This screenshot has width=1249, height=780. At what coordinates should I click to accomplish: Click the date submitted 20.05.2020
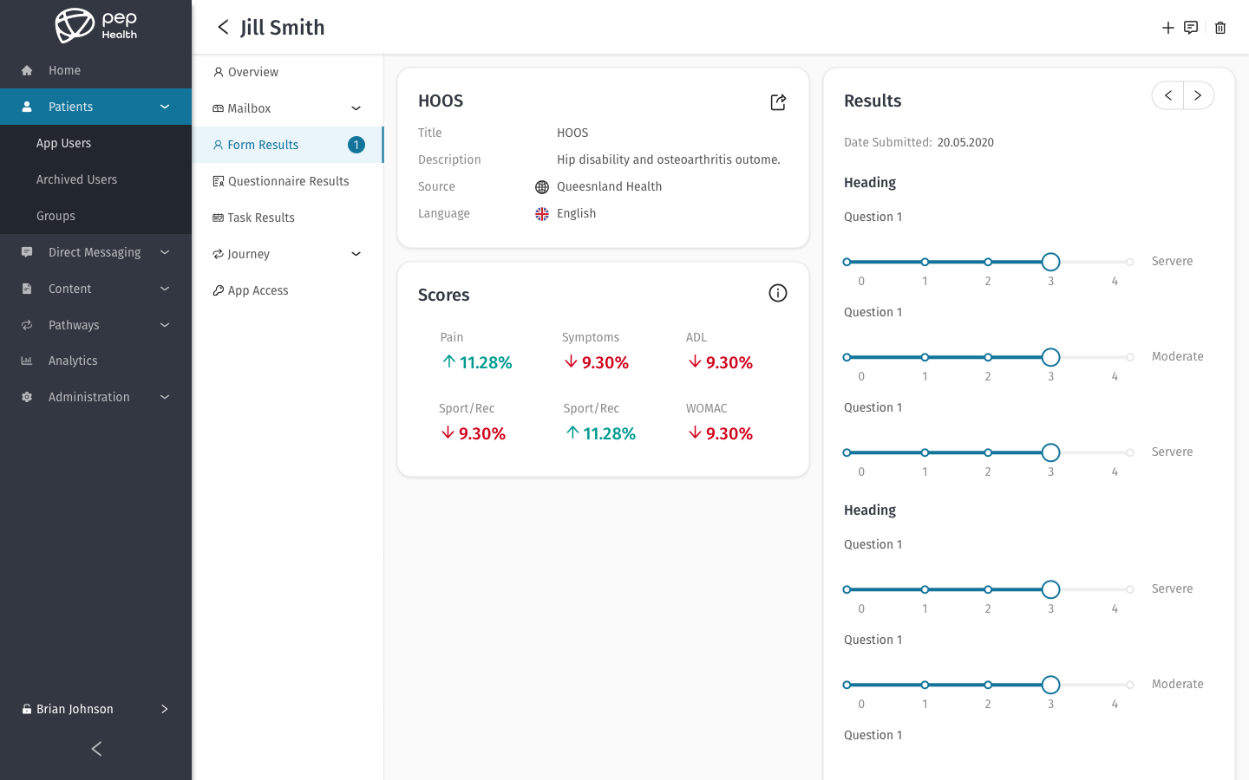[x=965, y=142]
